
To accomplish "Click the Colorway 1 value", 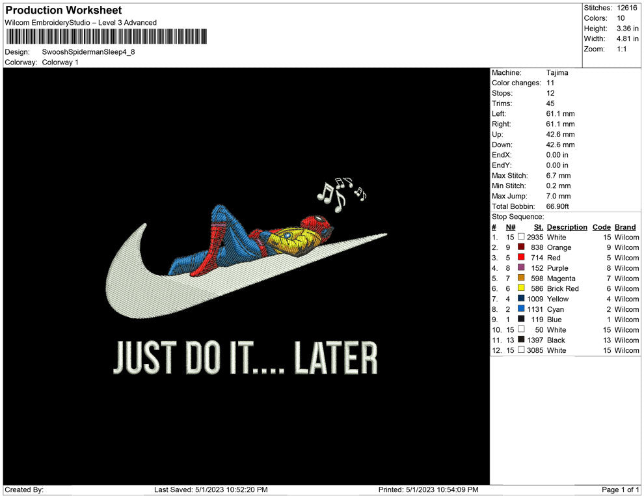I will click(x=60, y=62).
